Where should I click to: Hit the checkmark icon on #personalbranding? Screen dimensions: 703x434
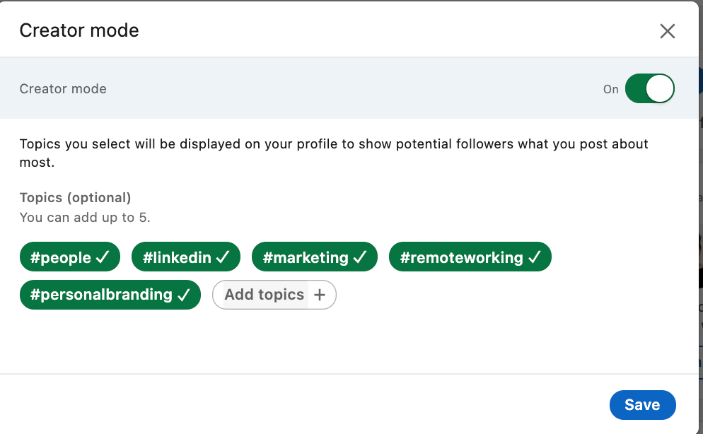tap(184, 295)
